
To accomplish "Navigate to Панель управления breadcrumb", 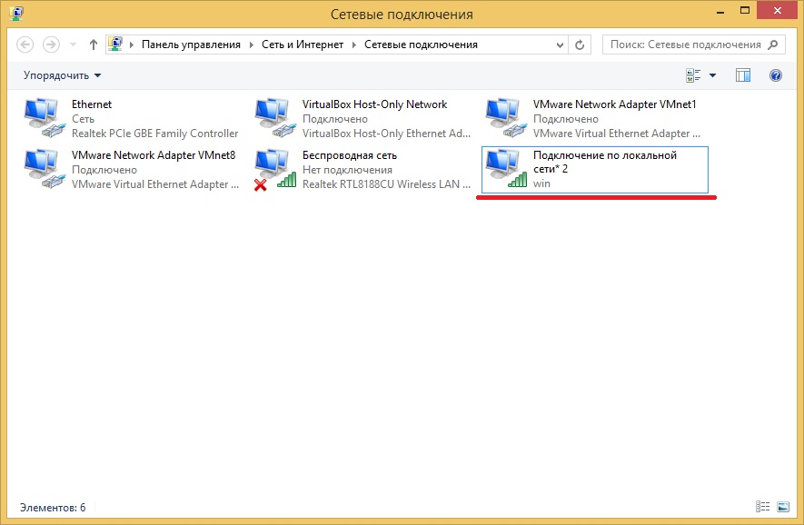I will click(x=191, y=45).
